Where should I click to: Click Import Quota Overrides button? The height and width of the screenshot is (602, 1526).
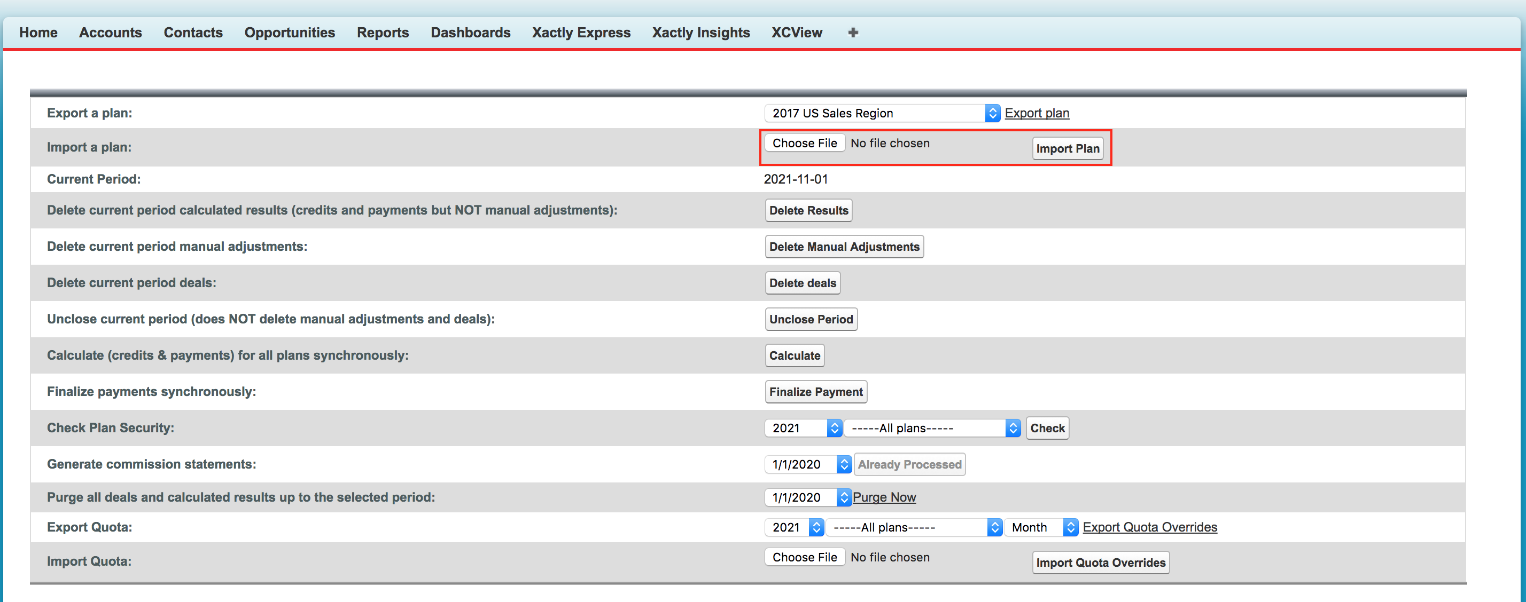click(1101, 563)
